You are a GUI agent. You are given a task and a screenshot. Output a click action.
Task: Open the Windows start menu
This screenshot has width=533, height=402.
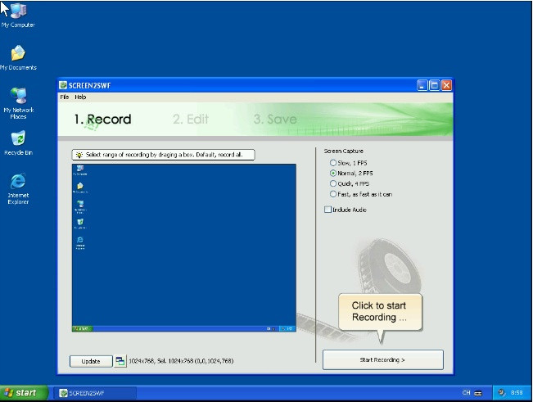click(x=24, y=393)
